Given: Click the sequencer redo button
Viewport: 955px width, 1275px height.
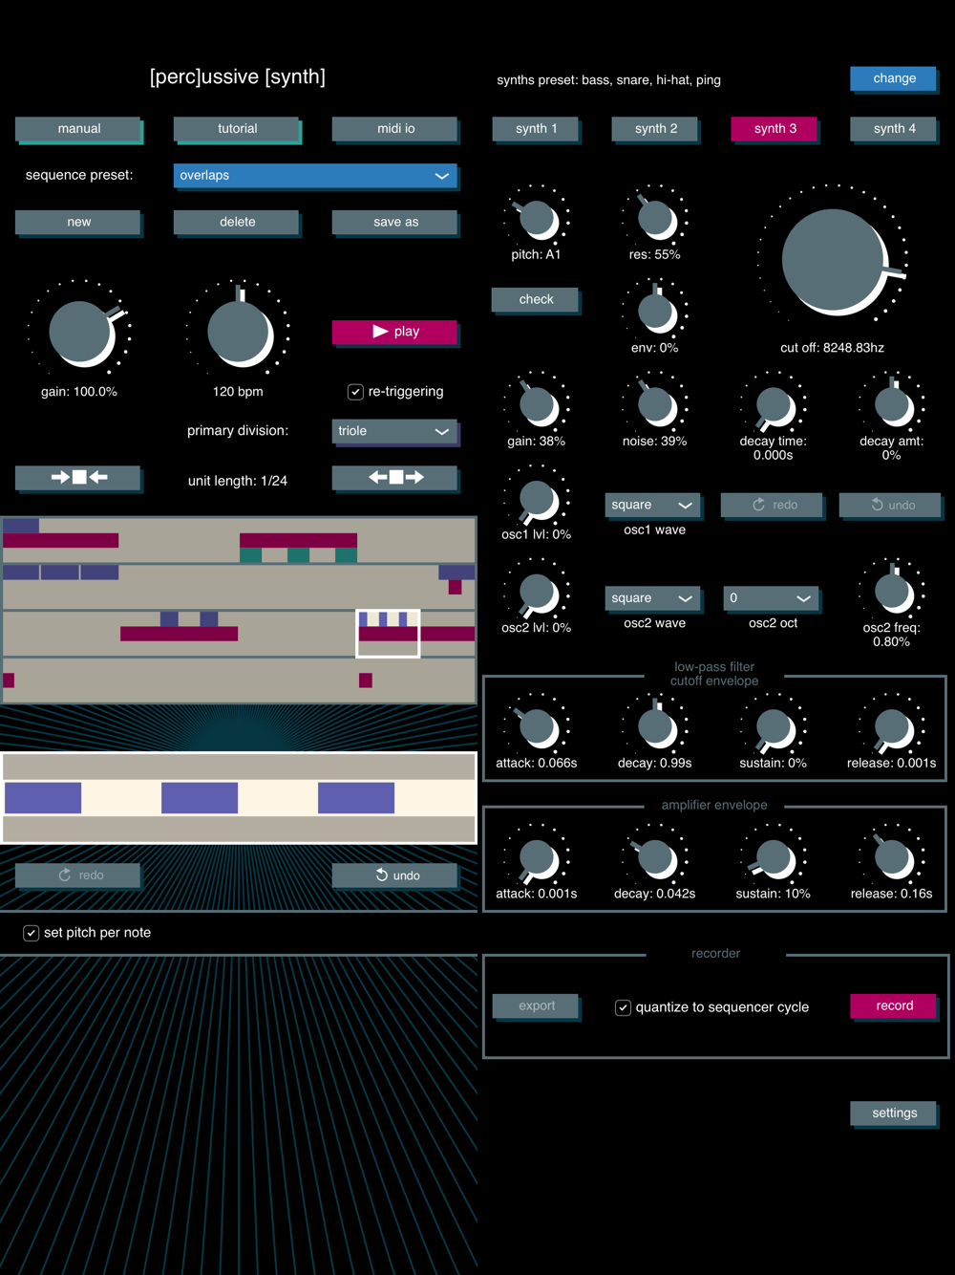Looking at the screenshot, I should (x=78, y=875).
